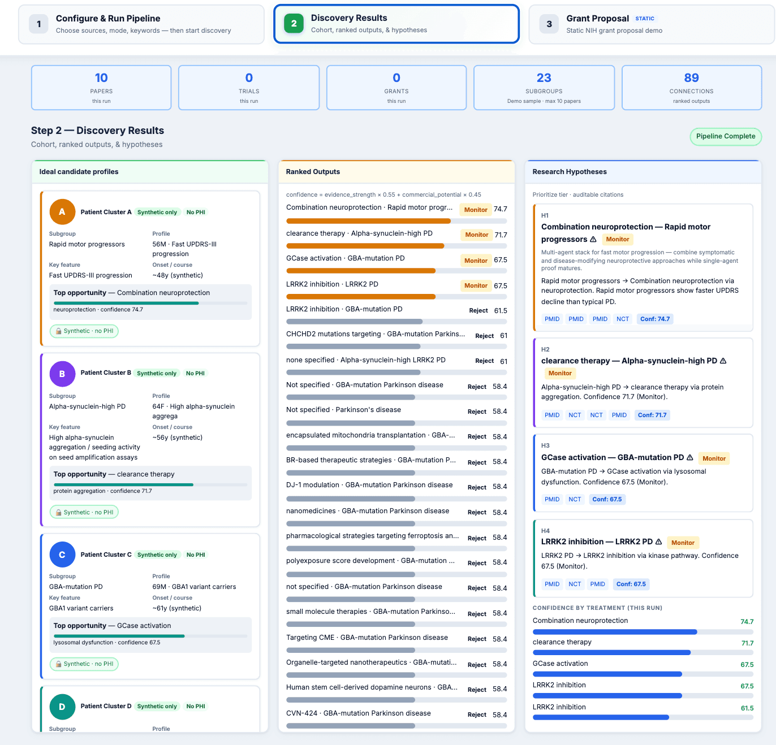Viewport: 776px width, 745px height.
Task: Click Combination neuroprotection 74.7 treatment confidence bar
Action: coord(643,632)
